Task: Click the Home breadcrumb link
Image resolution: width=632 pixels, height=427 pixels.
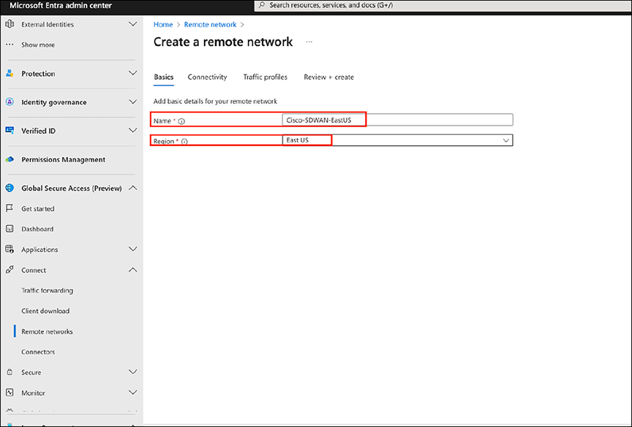Action: 162,23
